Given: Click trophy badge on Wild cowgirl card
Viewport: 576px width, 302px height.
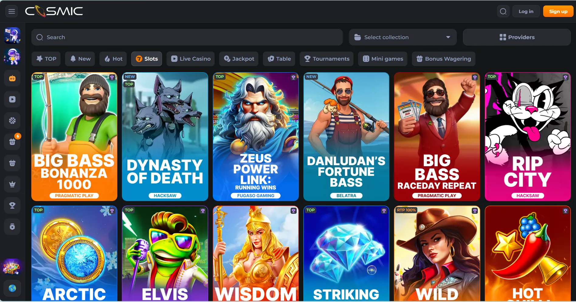Looking at the screenshot, I should 475,210.
